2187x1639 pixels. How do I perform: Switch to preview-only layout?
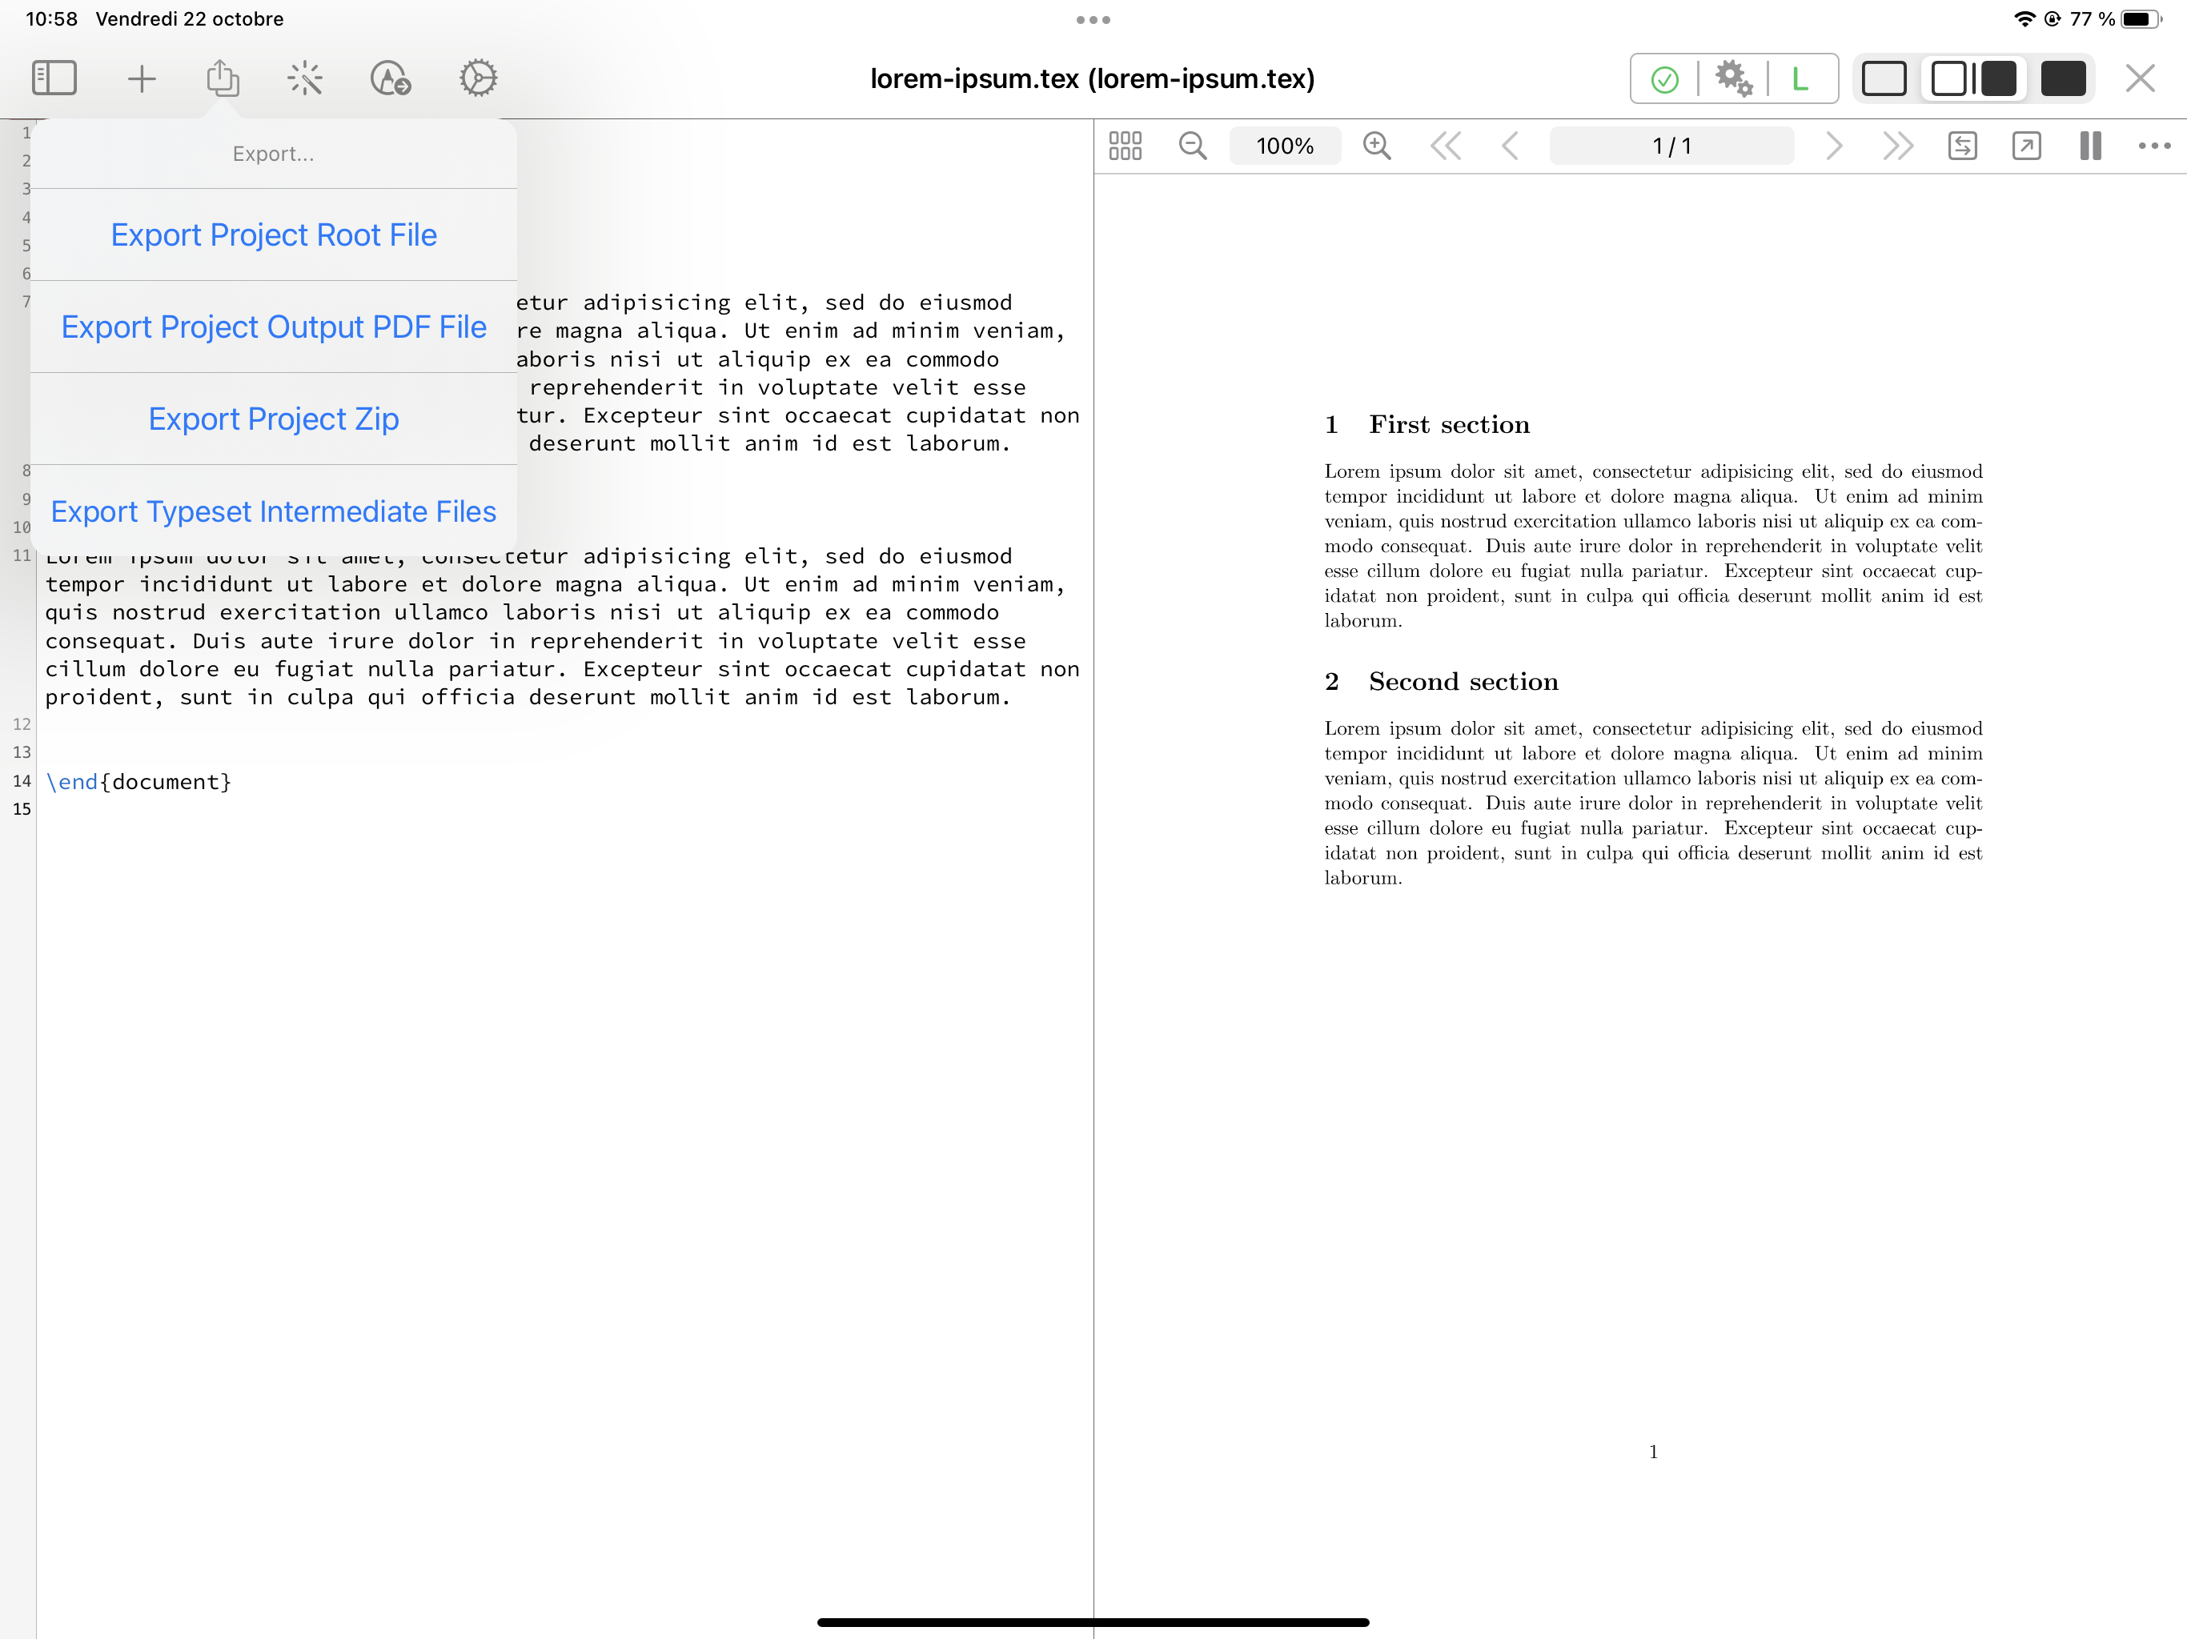click(2062, 79)
